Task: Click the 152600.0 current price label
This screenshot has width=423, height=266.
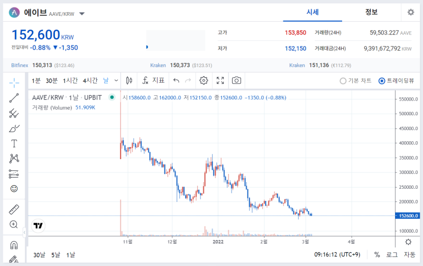Action: coord(408,216)
